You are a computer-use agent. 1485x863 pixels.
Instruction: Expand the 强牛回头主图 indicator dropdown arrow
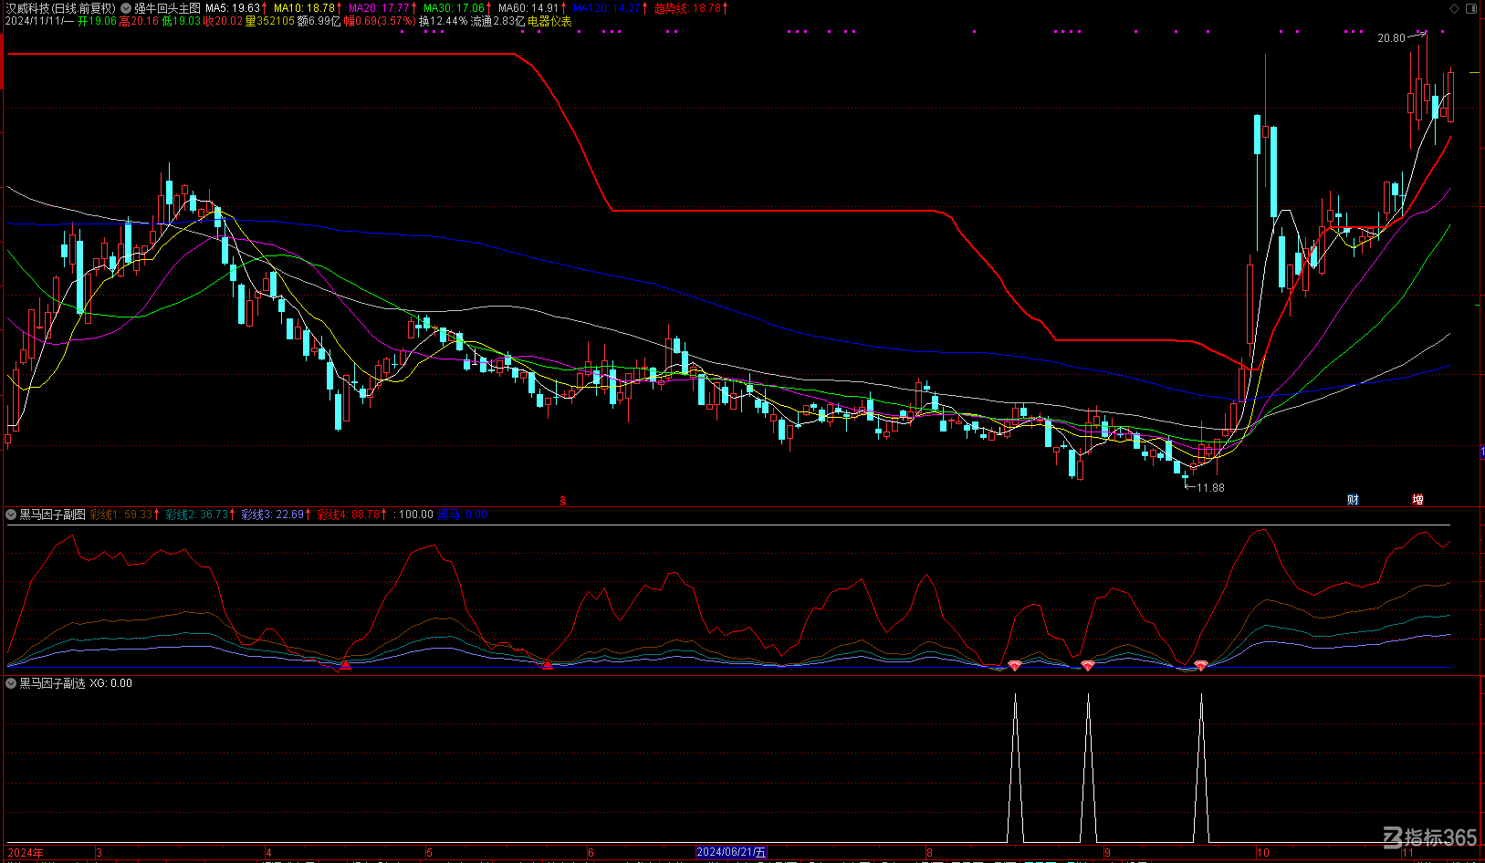pyautogui.click(x=126, y=8)
